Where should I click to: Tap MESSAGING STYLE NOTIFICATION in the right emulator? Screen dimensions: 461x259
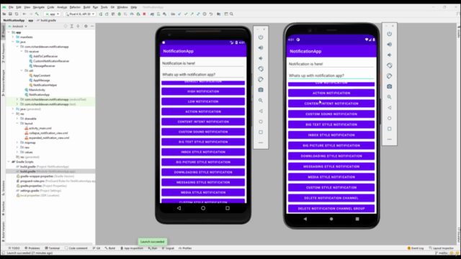pyautogui.click(x=331, y=167)
